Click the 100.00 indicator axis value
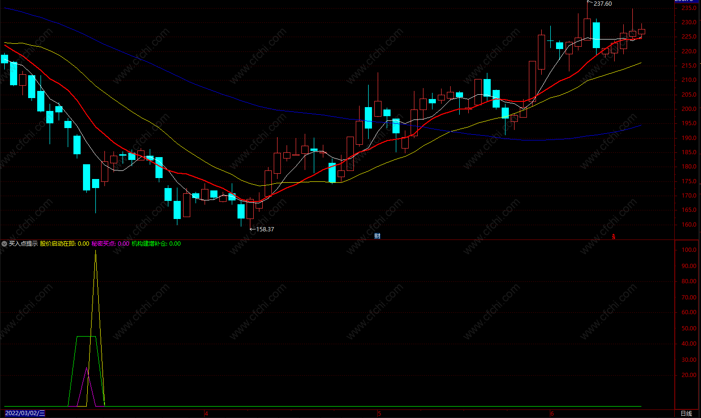This screenshot has height=418, width=701. click(689, 250)
